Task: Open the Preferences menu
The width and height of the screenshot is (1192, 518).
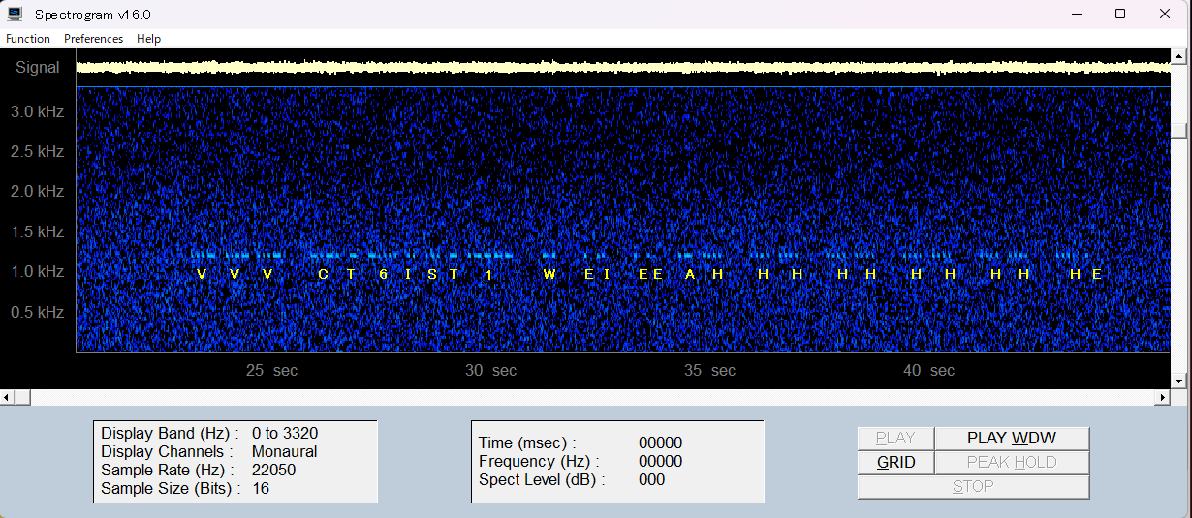Action: point(94,39)
